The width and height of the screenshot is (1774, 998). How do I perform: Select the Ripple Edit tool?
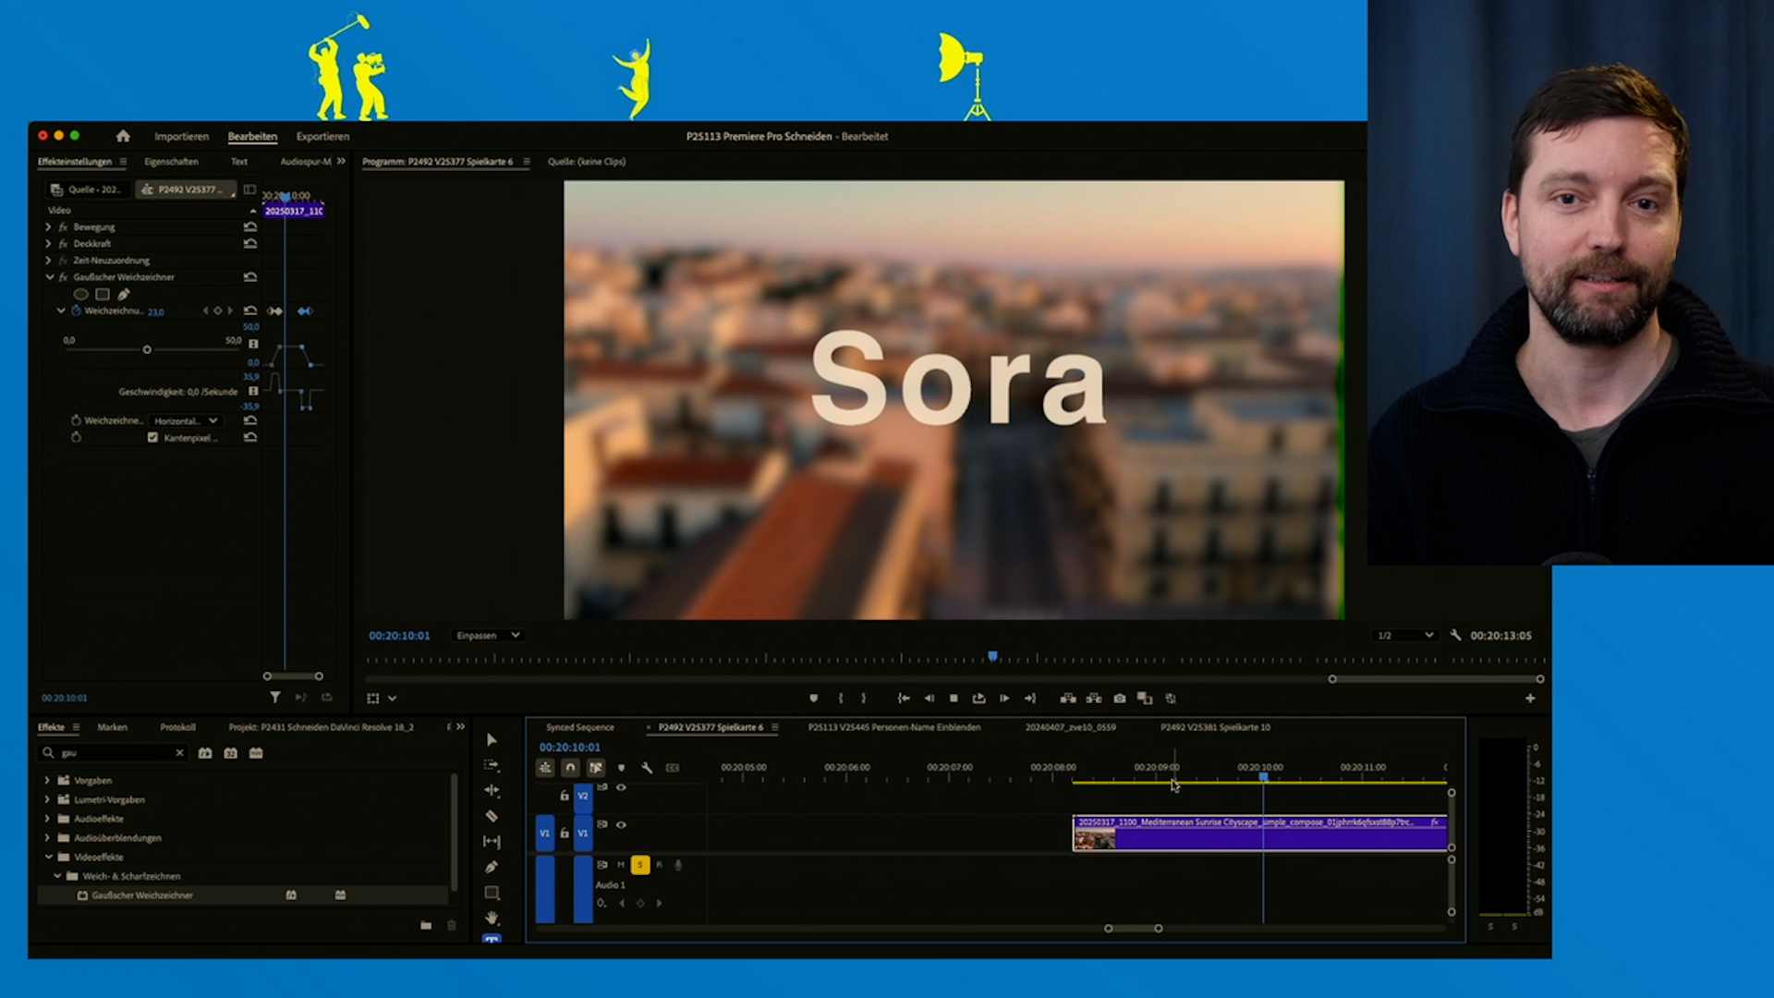492,791
